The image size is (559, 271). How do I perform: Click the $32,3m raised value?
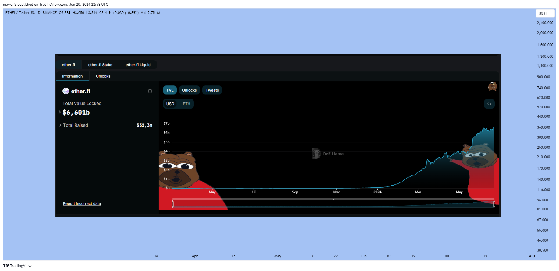pyautogui.click(x=144, y=125)
